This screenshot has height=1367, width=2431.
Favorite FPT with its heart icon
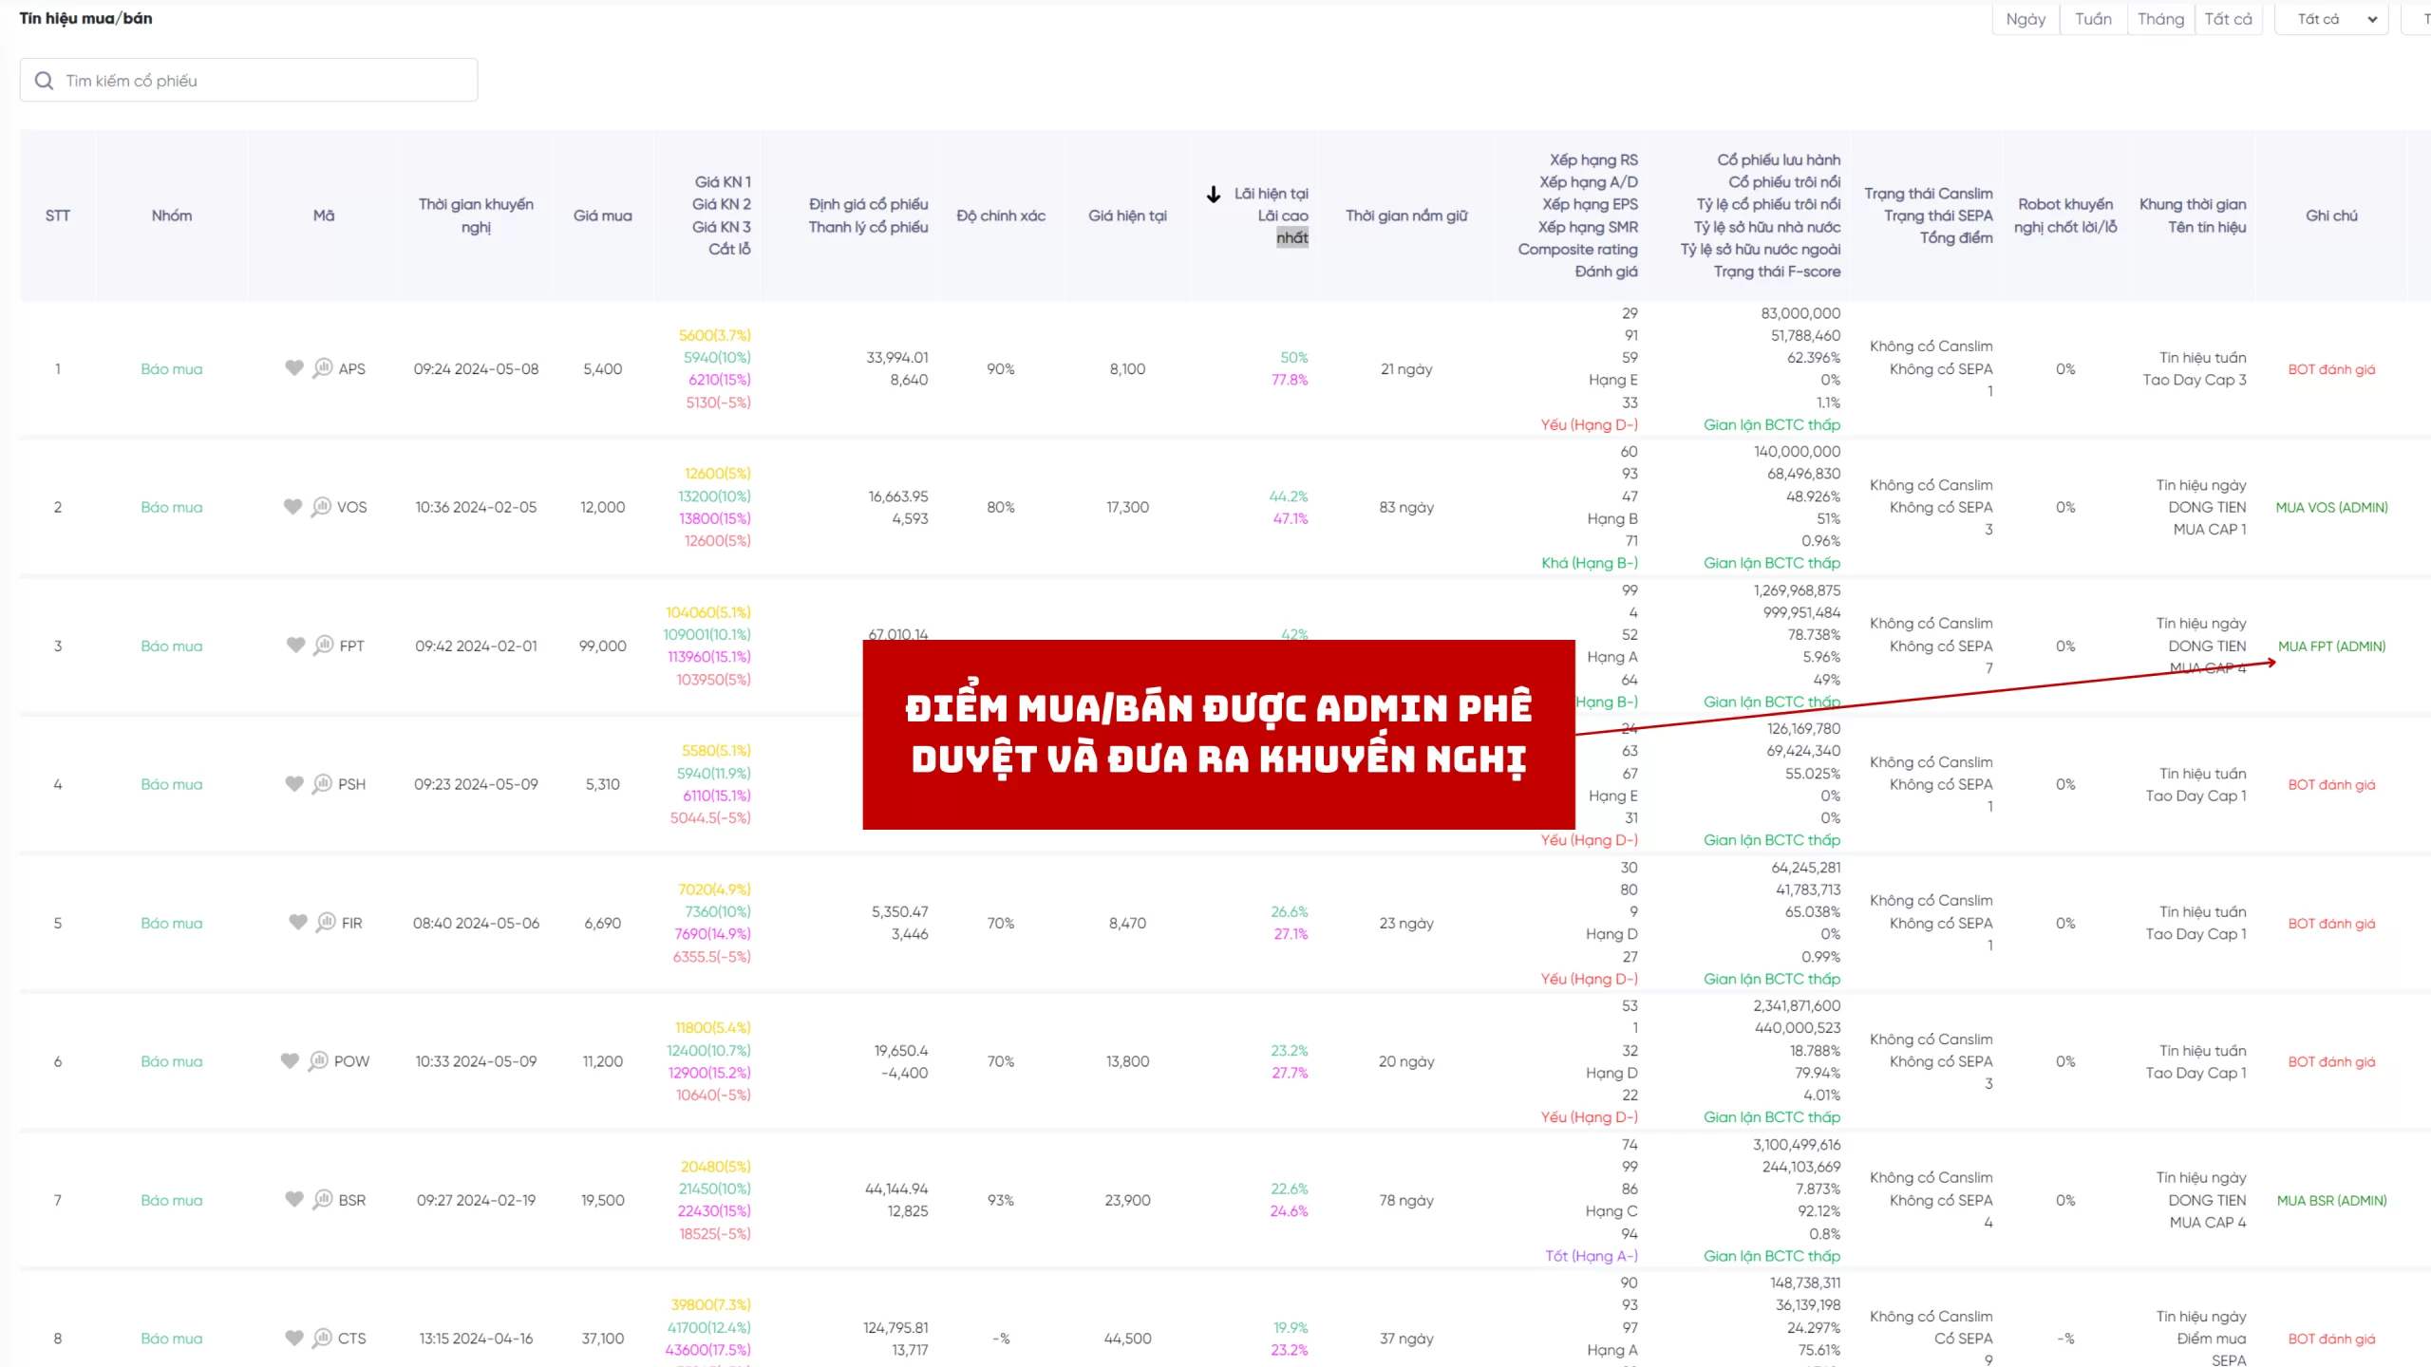[296, 646]
